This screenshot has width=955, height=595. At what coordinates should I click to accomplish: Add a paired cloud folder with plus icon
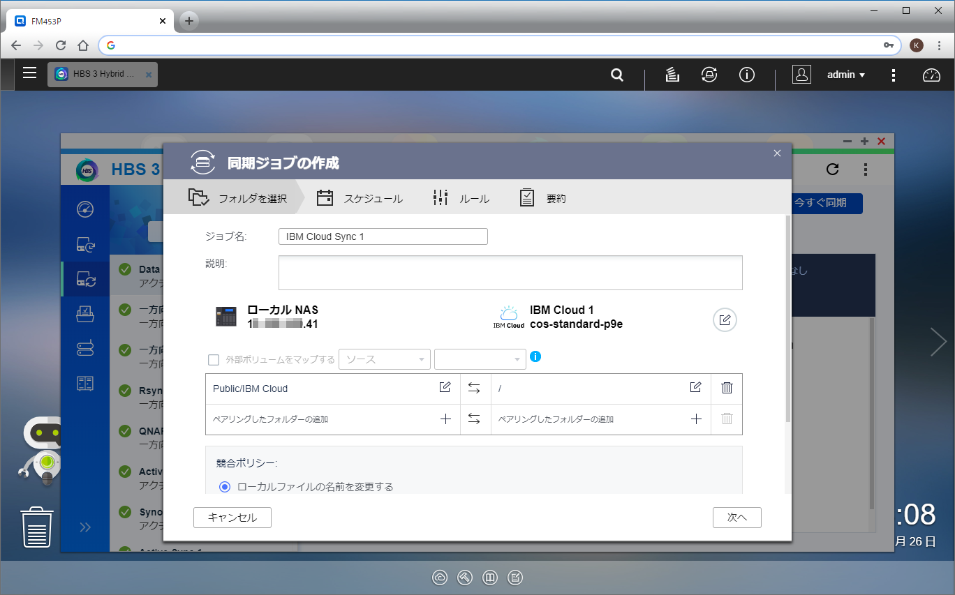click(696, 419)
